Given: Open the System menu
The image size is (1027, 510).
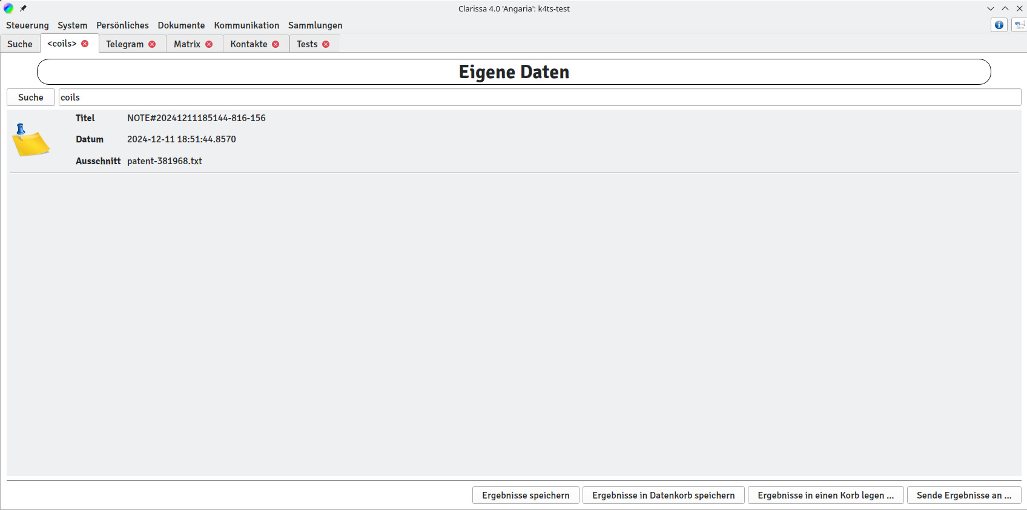Looking at the screenshot, I should coord(73,25).
